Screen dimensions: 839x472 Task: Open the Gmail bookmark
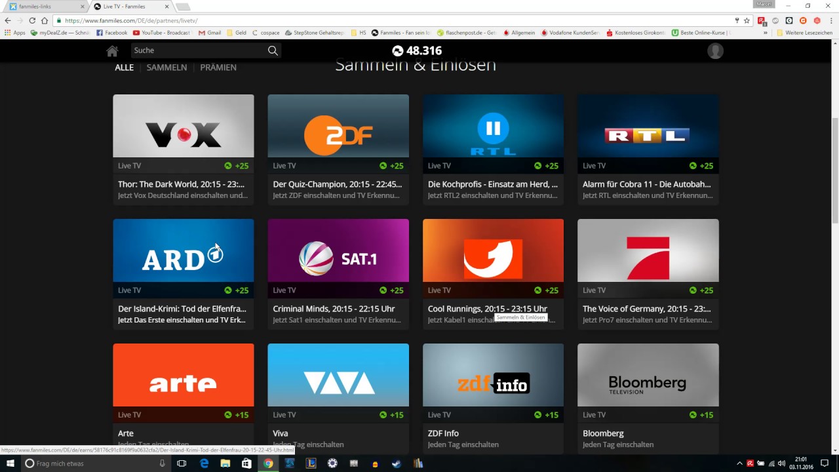(x=210, y=33)
